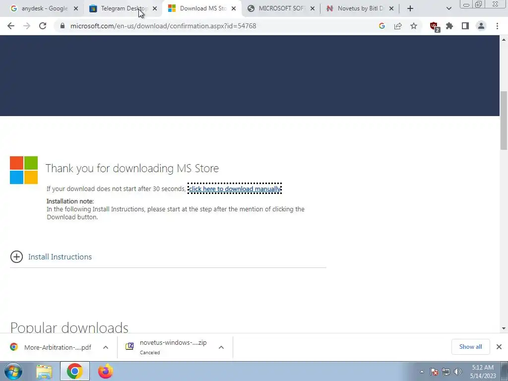Click the 'Installation note:' text
The width and height of the screenshot is (508, 381).
[x=70, y=201]
